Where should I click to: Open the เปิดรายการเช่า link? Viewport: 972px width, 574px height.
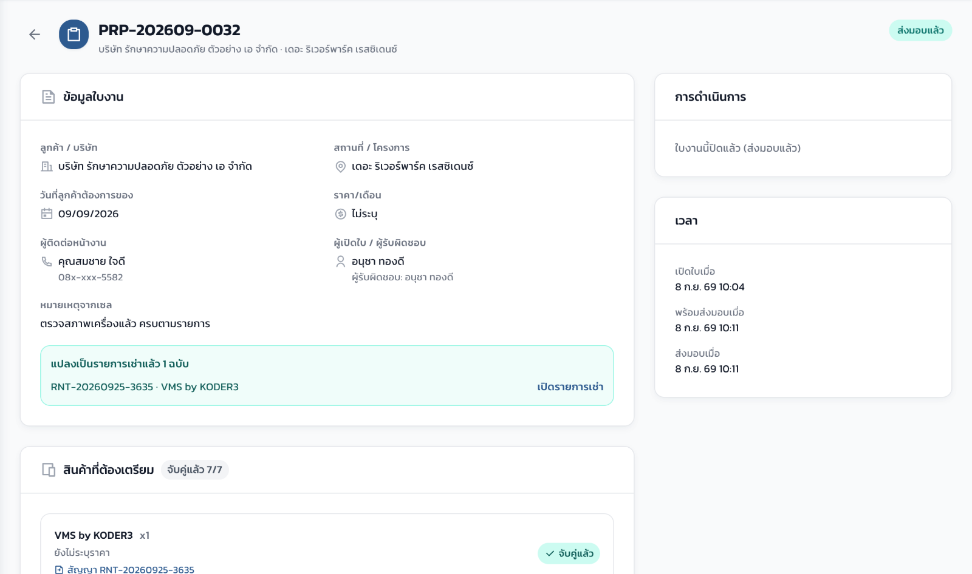tap(570, 387)
